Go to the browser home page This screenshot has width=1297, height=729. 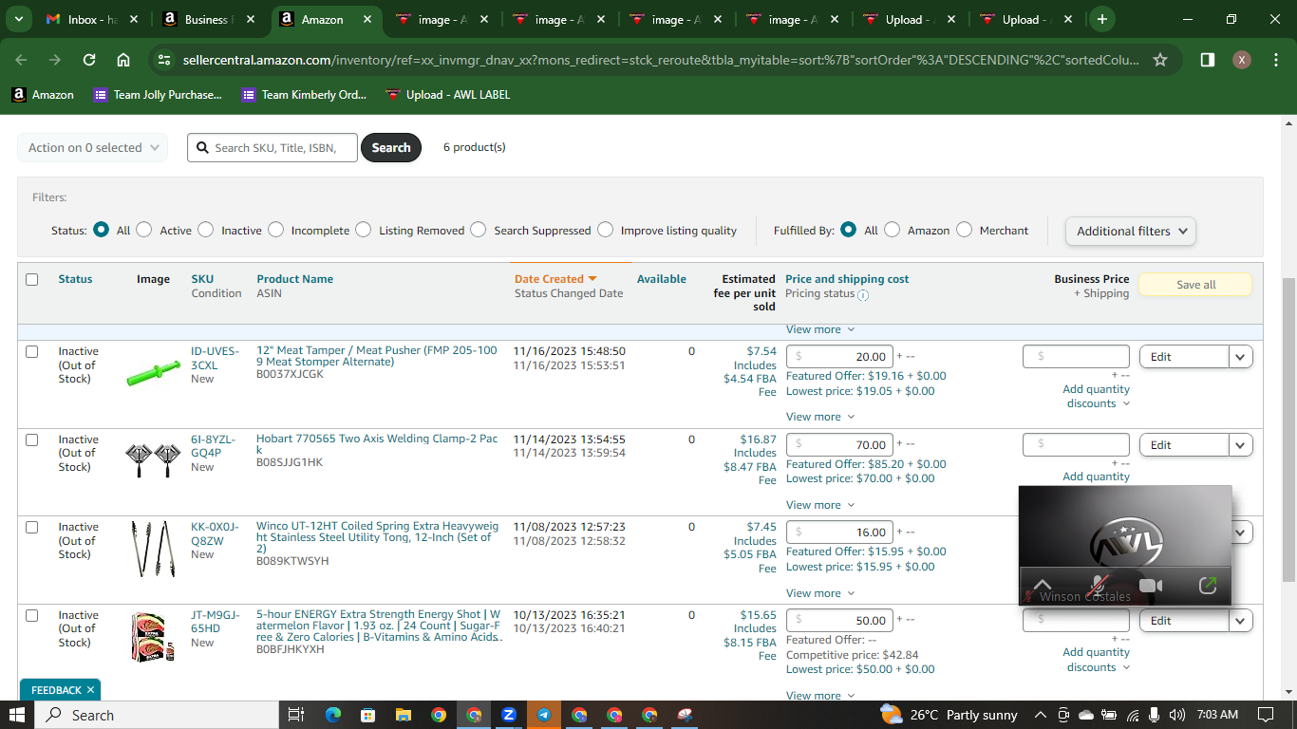click(123, 60)
